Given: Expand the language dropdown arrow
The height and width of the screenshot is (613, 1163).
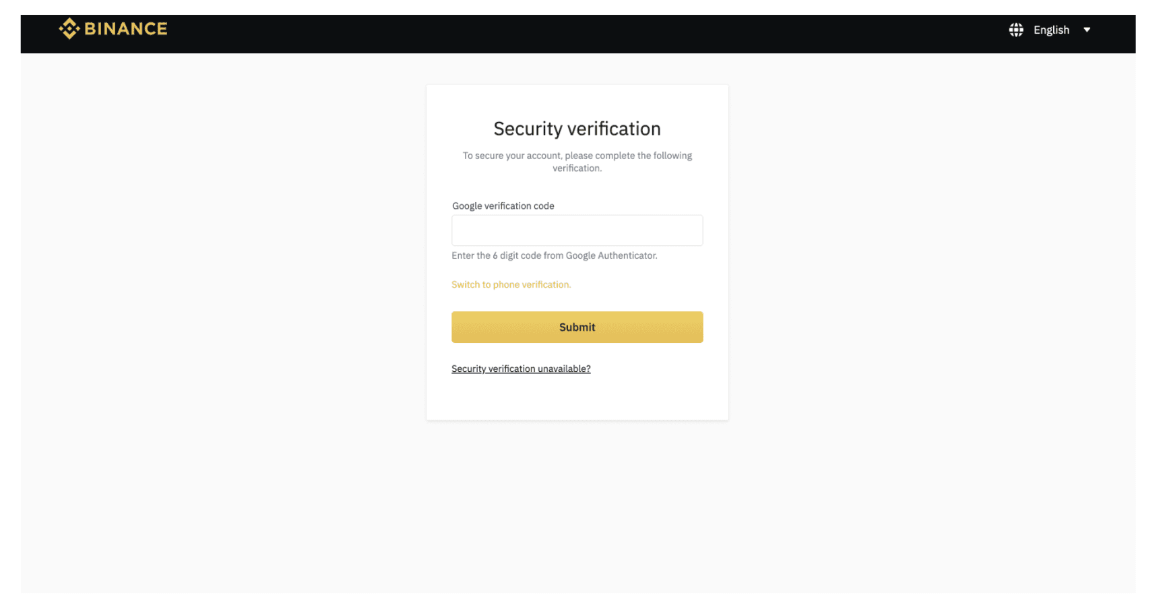Looking at the screenshot, I should 1087,30.
